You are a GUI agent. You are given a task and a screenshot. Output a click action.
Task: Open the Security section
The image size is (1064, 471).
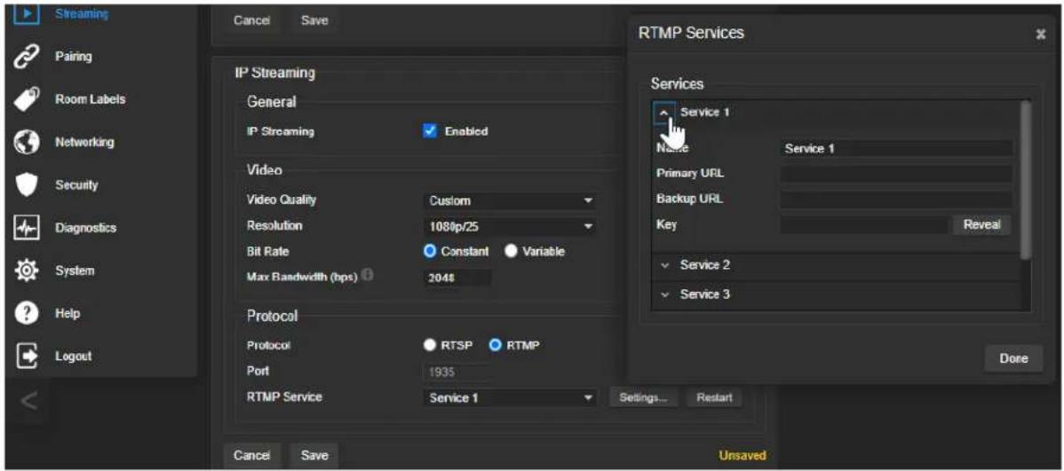click(76, 185)
